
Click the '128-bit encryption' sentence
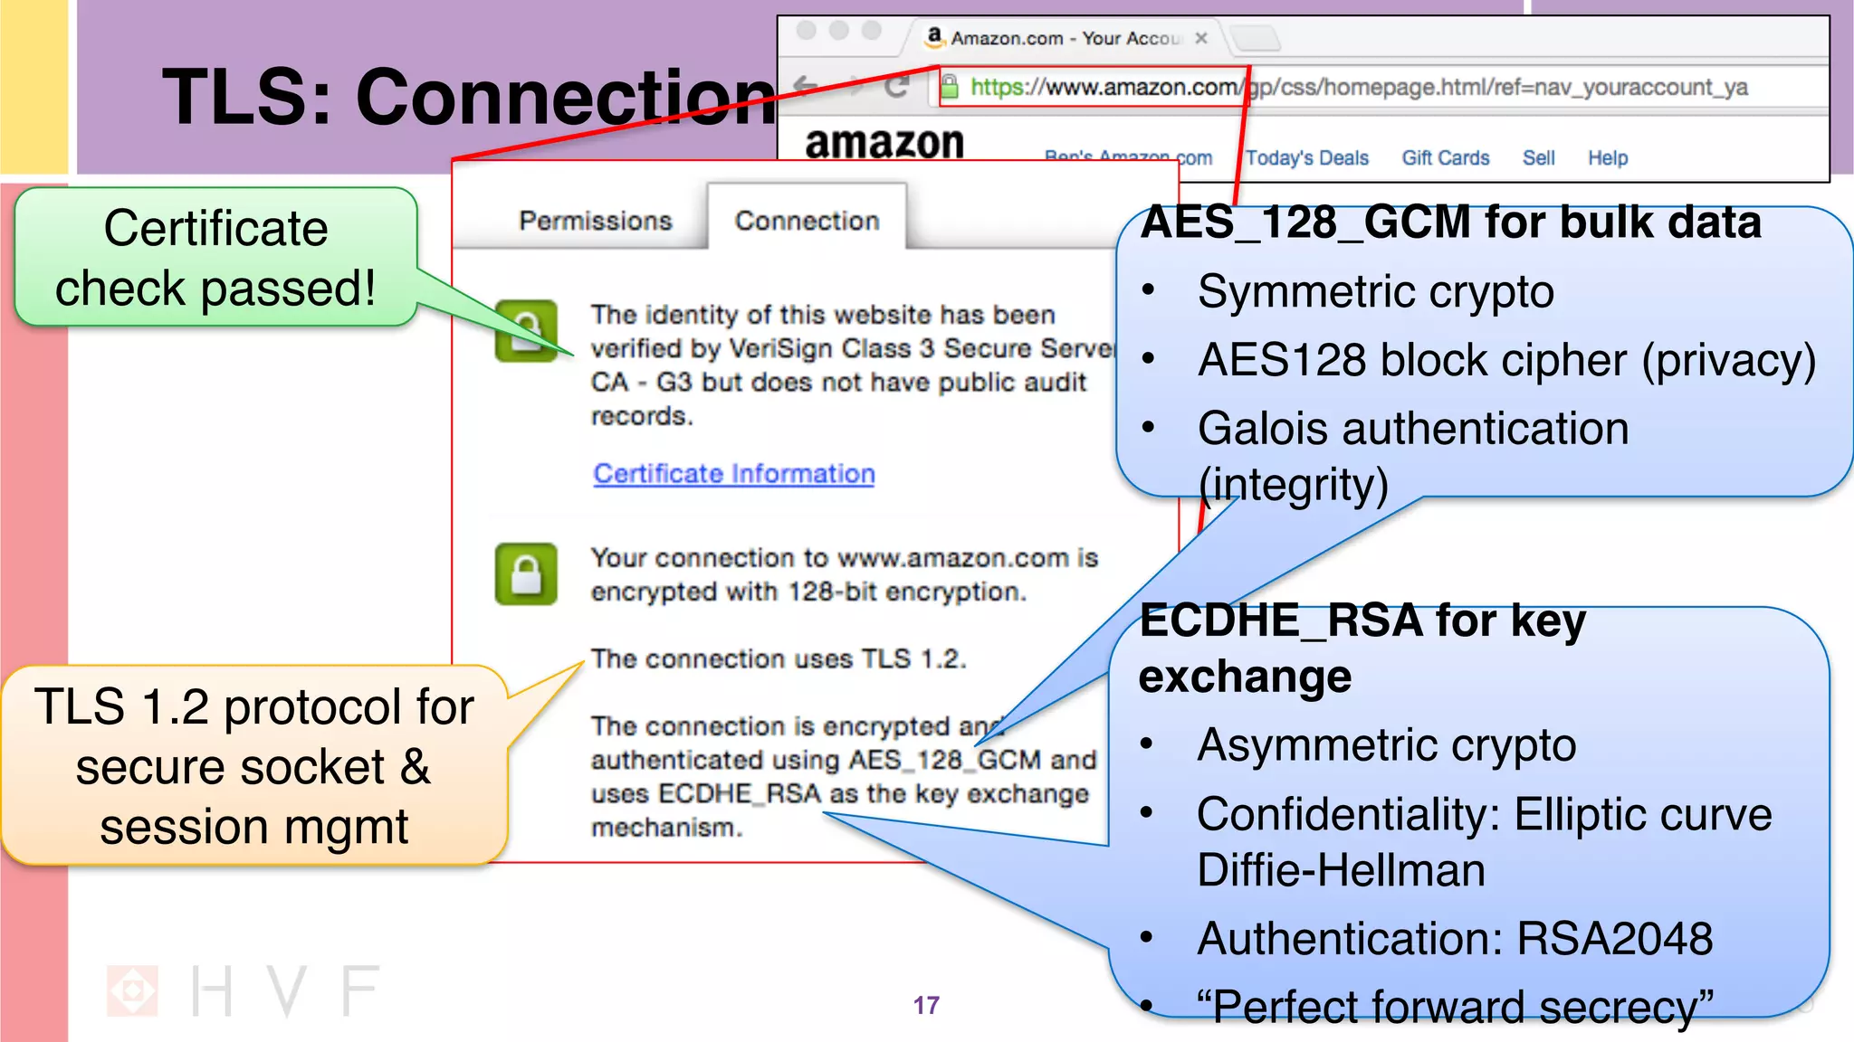(844, 574)
